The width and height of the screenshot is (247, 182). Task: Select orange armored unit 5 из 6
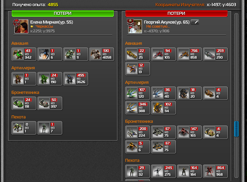click(138, 147)
